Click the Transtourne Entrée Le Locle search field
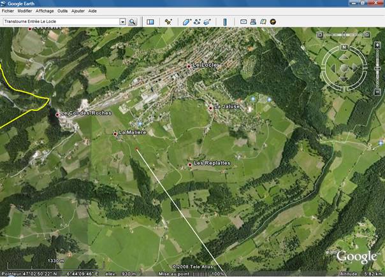 point(61,21)
